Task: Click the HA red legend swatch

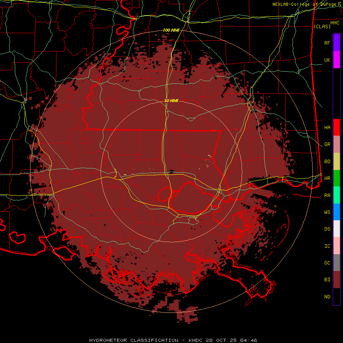Action: tap(337, 127)
